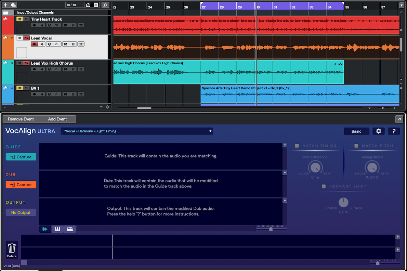Expand the ruler dropdown arrow at top right
The height and width of the screenshot is (271, 407).
pyautogui.click(x=402, y=5)
